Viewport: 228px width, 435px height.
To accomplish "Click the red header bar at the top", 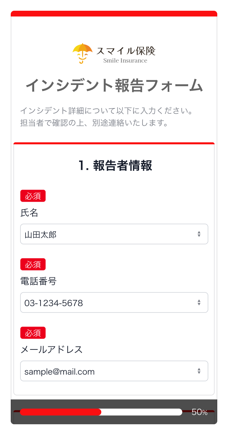I will pyautogui.click(x=114, y=14).
